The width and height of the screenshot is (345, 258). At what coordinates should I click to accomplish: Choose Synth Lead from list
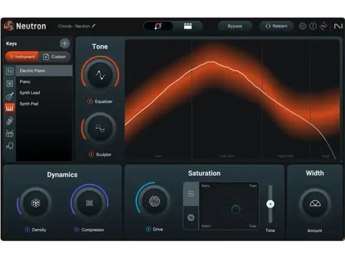[44, 92]
